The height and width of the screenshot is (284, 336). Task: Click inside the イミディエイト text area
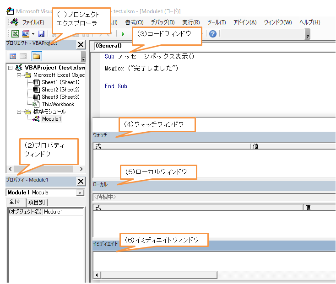[214, 262]
